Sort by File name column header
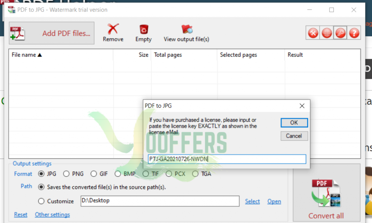This screenshot has width=372, height=223. pos(61,55)
